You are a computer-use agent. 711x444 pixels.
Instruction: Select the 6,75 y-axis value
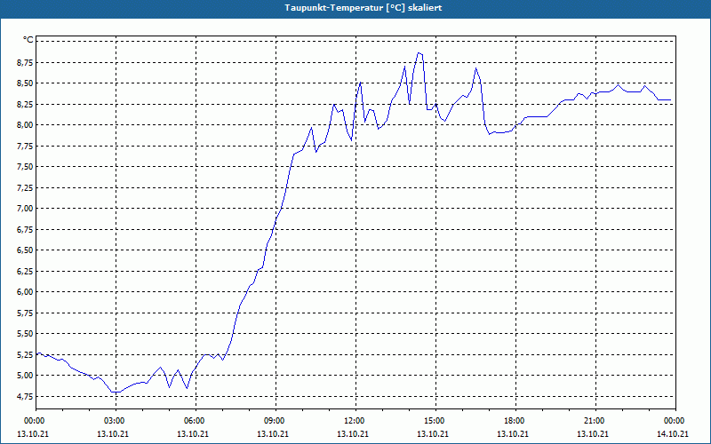25,229
